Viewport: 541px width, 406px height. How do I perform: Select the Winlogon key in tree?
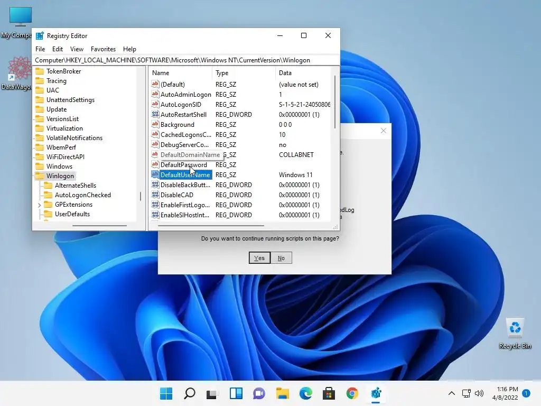[x=60, y=176]
